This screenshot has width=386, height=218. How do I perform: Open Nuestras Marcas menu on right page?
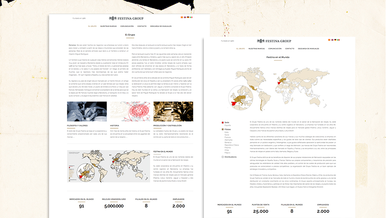(x=256, y=49)
